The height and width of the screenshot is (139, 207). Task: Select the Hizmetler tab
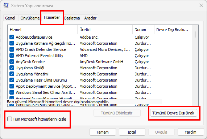click(x=52, y=17)
